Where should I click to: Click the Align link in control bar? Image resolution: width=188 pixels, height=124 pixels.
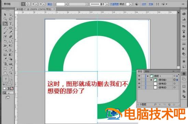point(144,4)
